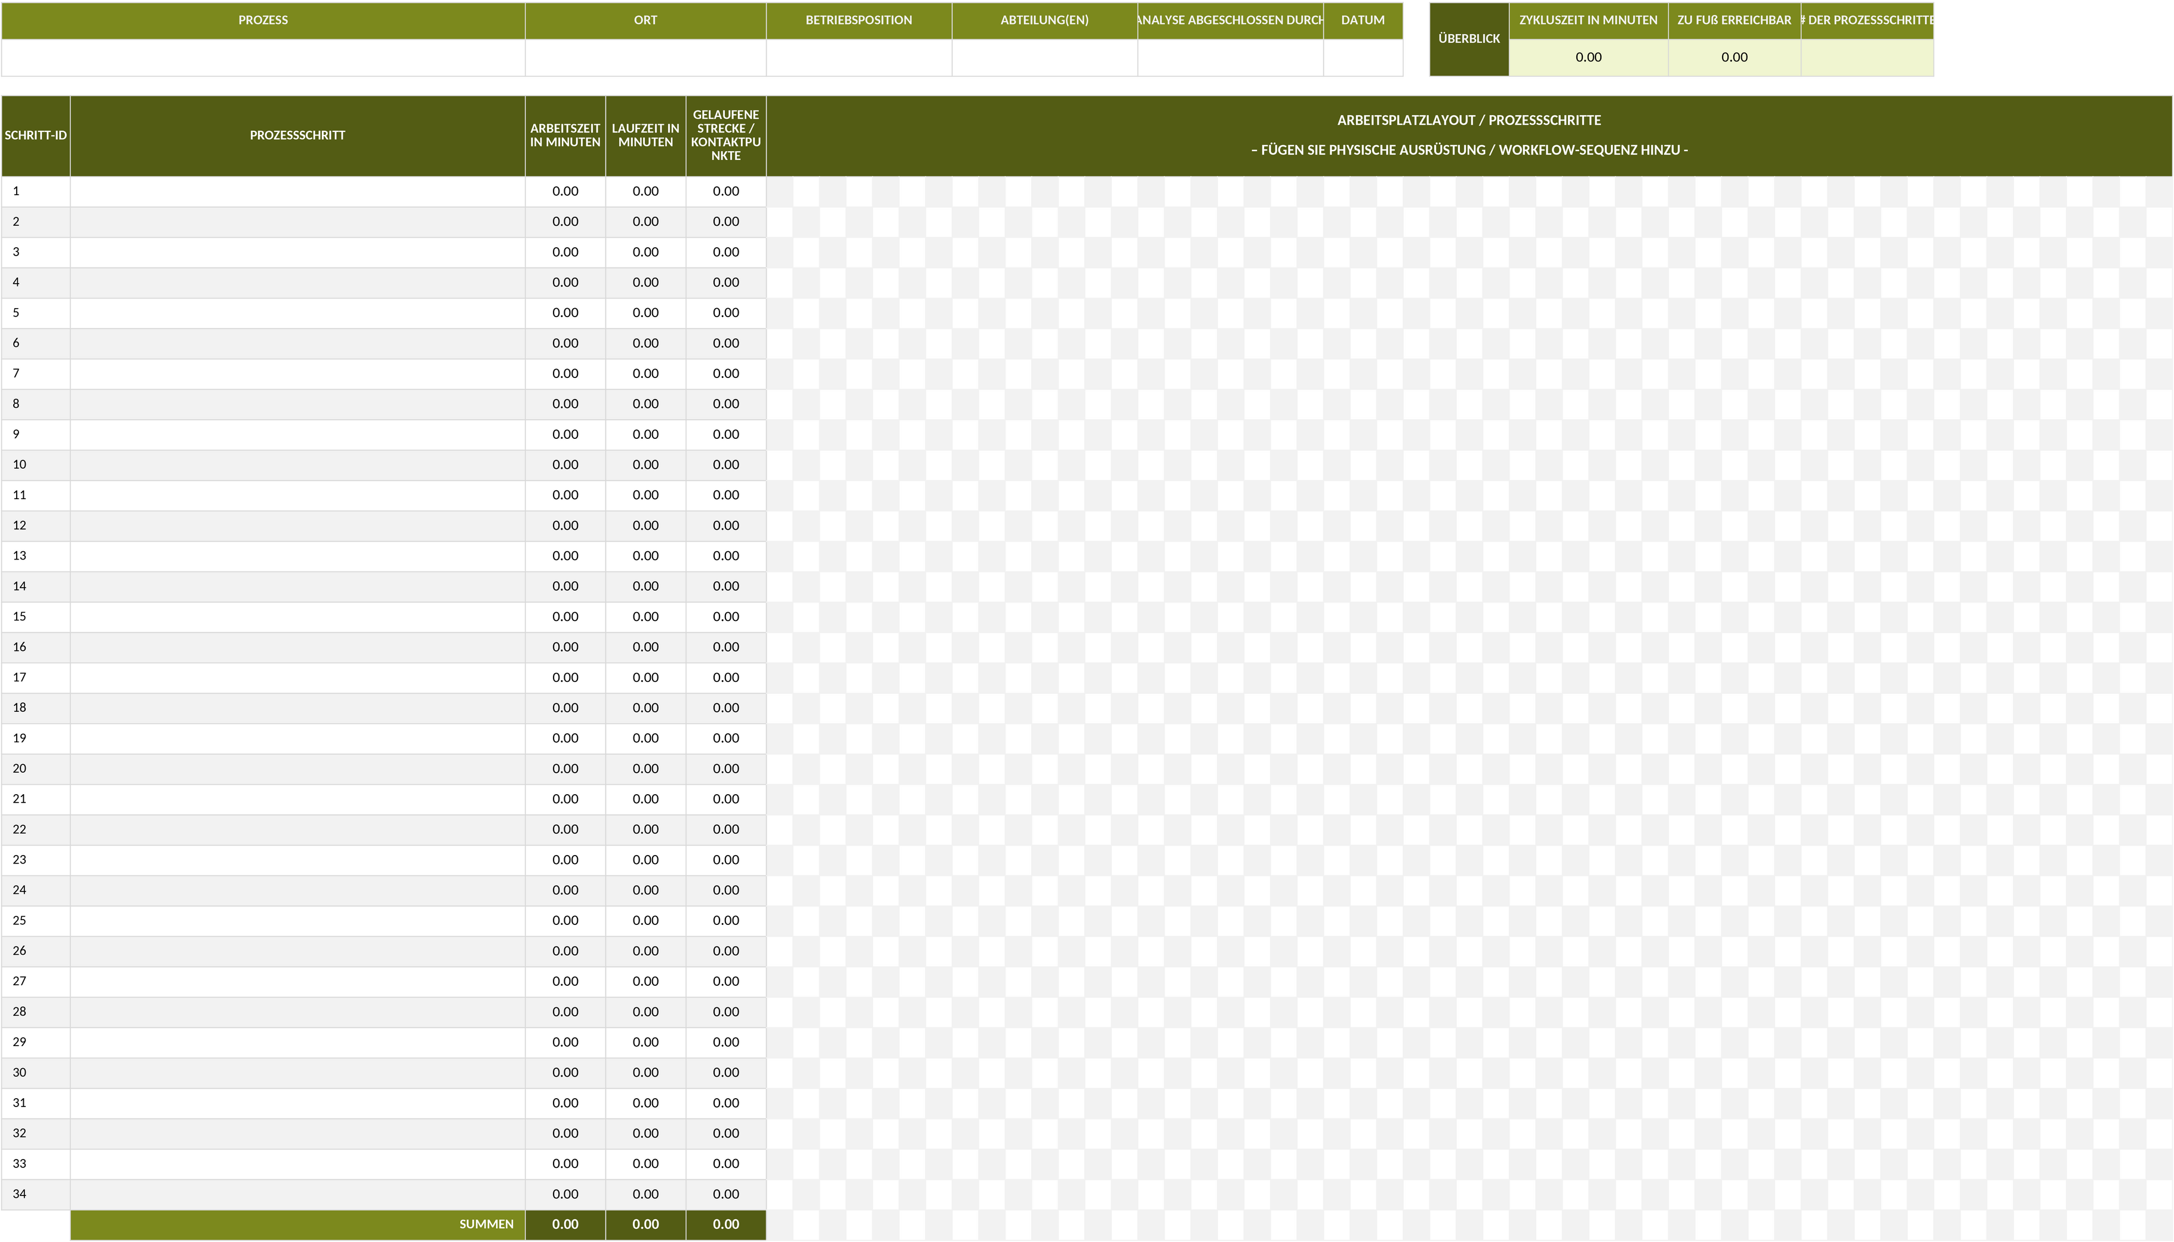The height and width of the screenshot is (1242, 2174).
Task: Select Arbeitszeit value in row 1
Action: coord(565,191)
